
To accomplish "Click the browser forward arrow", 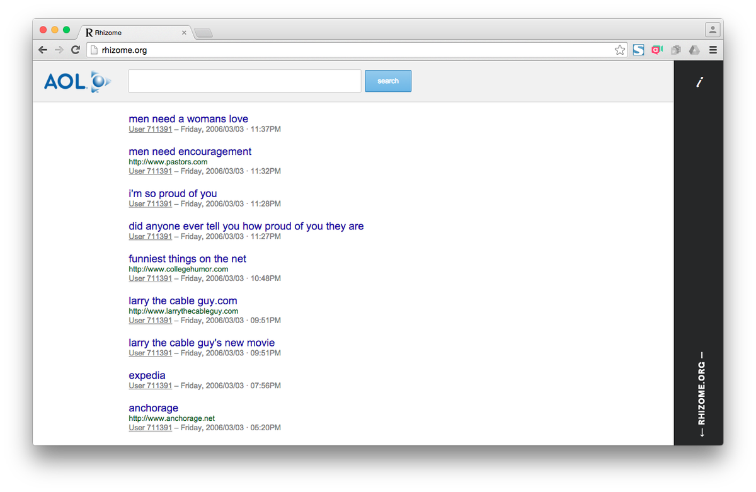I will (x=59, y=50).
